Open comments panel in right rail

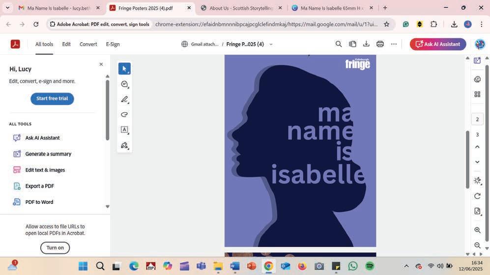(x=477, y=79)
